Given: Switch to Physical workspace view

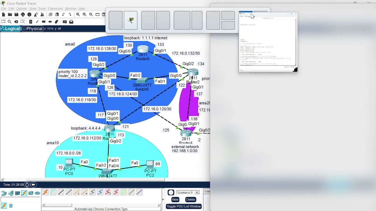Looking at the screenshot, I should [33, 29].
